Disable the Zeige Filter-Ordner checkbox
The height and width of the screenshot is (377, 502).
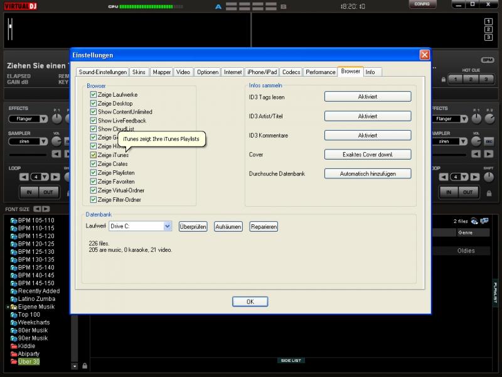93,200
